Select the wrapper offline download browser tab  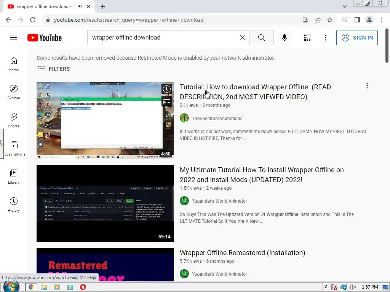tap(48, 6)
